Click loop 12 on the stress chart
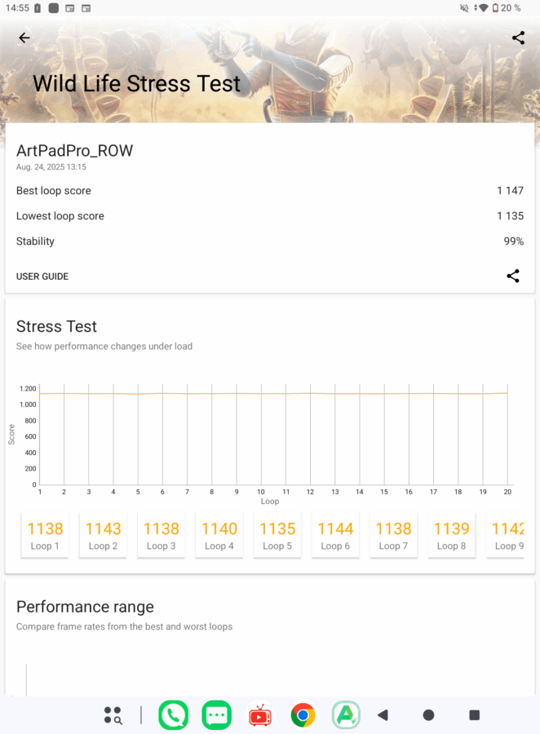Image resolution: width=540 pixels, height=734 pixels. click(x=310, y=394)
